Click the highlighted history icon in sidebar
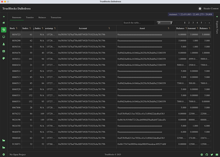Viewport: 220px width, 157px height. click(x=4, y=30)
